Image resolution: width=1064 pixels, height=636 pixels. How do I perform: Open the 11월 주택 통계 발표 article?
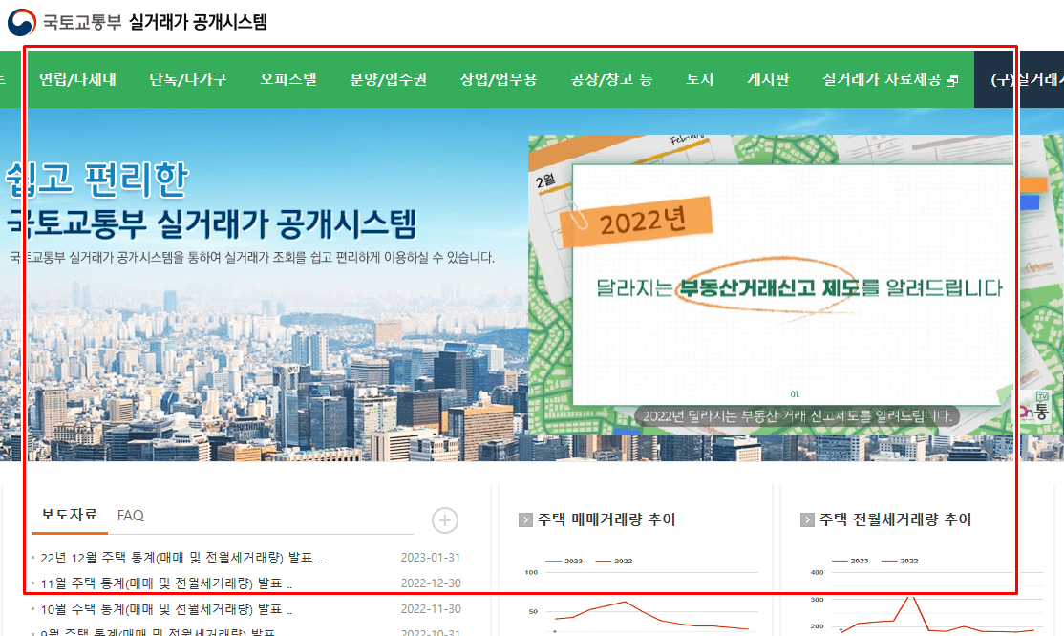click(166, 583)
